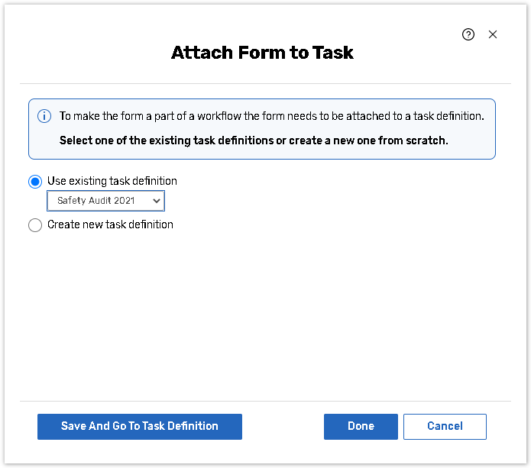
Task: Select the Create new task definition radio button
Action: click(35, 225)
